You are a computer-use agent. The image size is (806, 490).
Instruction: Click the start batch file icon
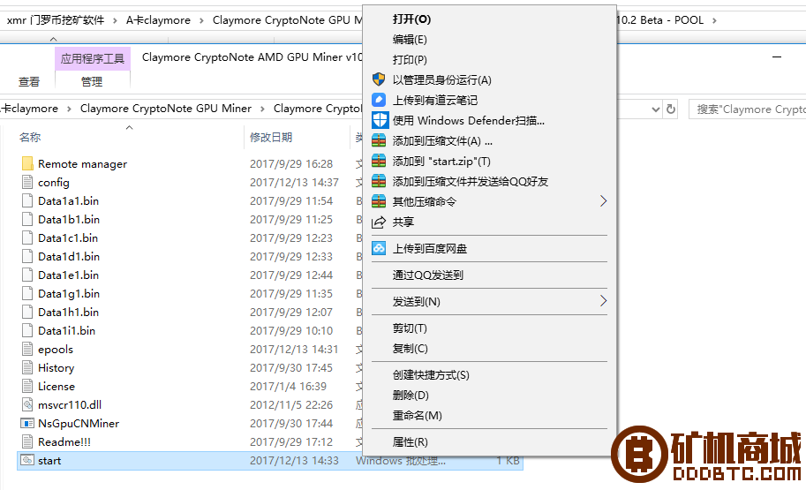(x=27, y=460)
